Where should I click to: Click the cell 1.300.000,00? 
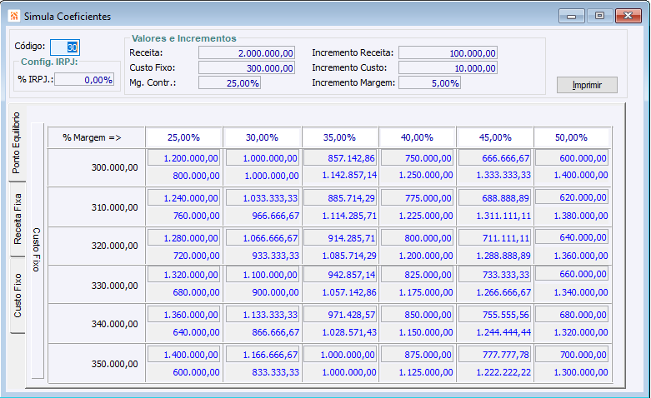pyautogui.click(x=581, y=372)
